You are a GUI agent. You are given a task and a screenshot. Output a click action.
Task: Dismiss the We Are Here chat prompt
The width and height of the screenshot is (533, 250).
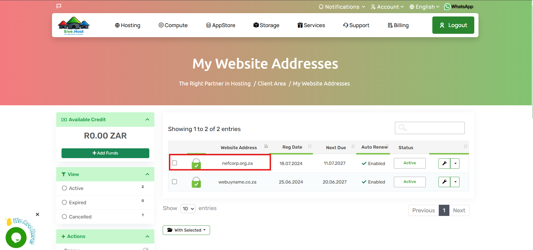click(37, 215)
